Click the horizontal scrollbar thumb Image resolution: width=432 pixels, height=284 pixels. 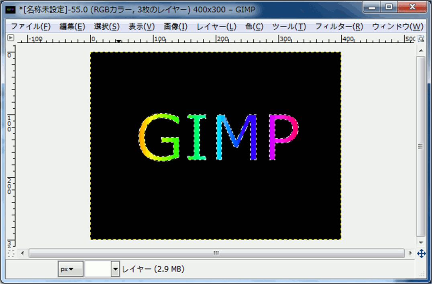click(x=216, y=254)
